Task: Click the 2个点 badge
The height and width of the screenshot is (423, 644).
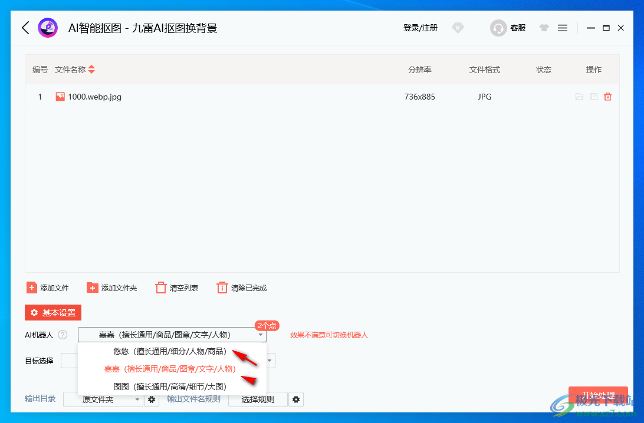Action: pos(267,325)
